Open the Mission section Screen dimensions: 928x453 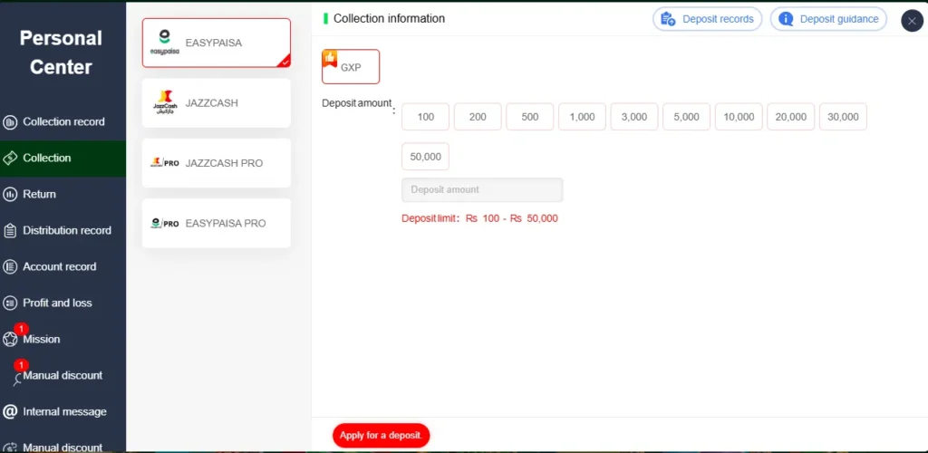click(63, 340)
